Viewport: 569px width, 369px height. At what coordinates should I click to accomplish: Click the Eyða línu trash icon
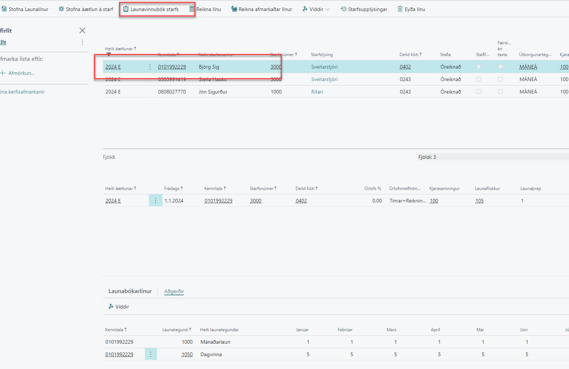click(x=400, y=9)
